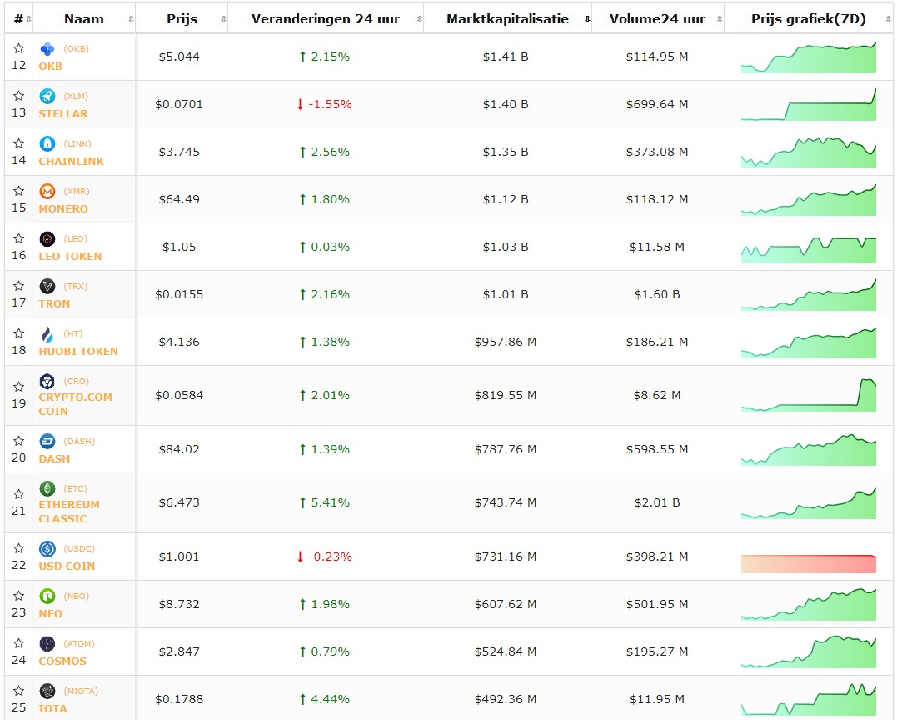The image size is (907, 720).
Task: Toggle favorite star for Dash
Action: tap(19, 442)
